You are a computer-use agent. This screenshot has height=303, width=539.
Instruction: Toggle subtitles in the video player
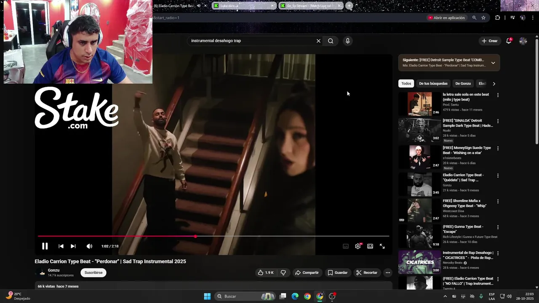tap(346, 246)
